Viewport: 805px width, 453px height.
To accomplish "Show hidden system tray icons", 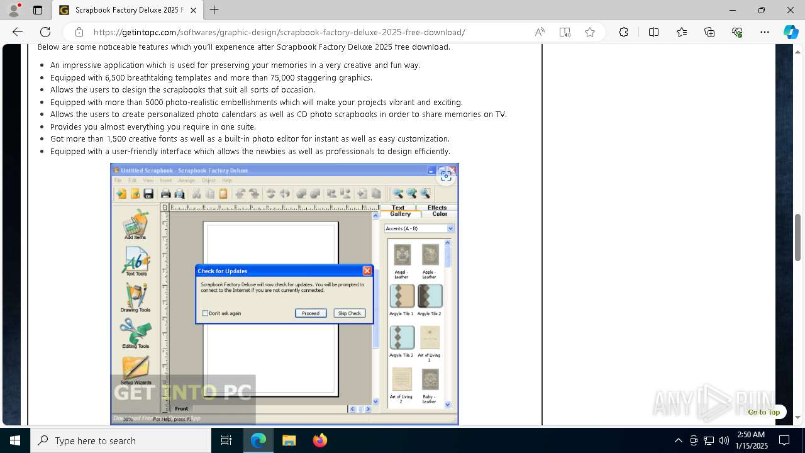I will [678, 440].
